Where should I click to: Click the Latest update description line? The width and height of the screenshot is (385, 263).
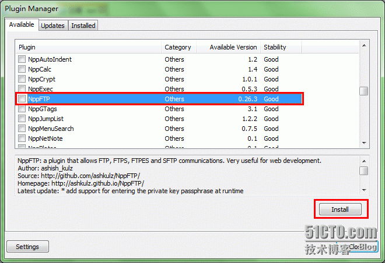(x=131, y=191)
